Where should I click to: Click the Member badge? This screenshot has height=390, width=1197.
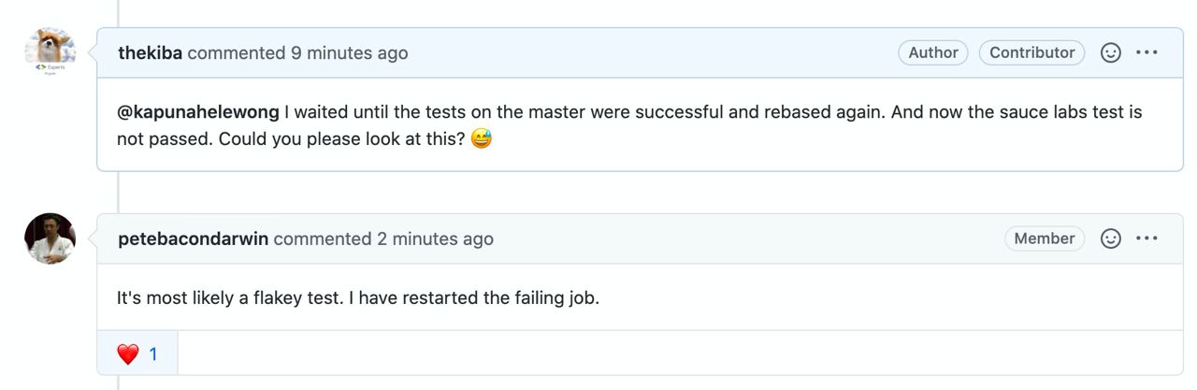click(1045, 238)
